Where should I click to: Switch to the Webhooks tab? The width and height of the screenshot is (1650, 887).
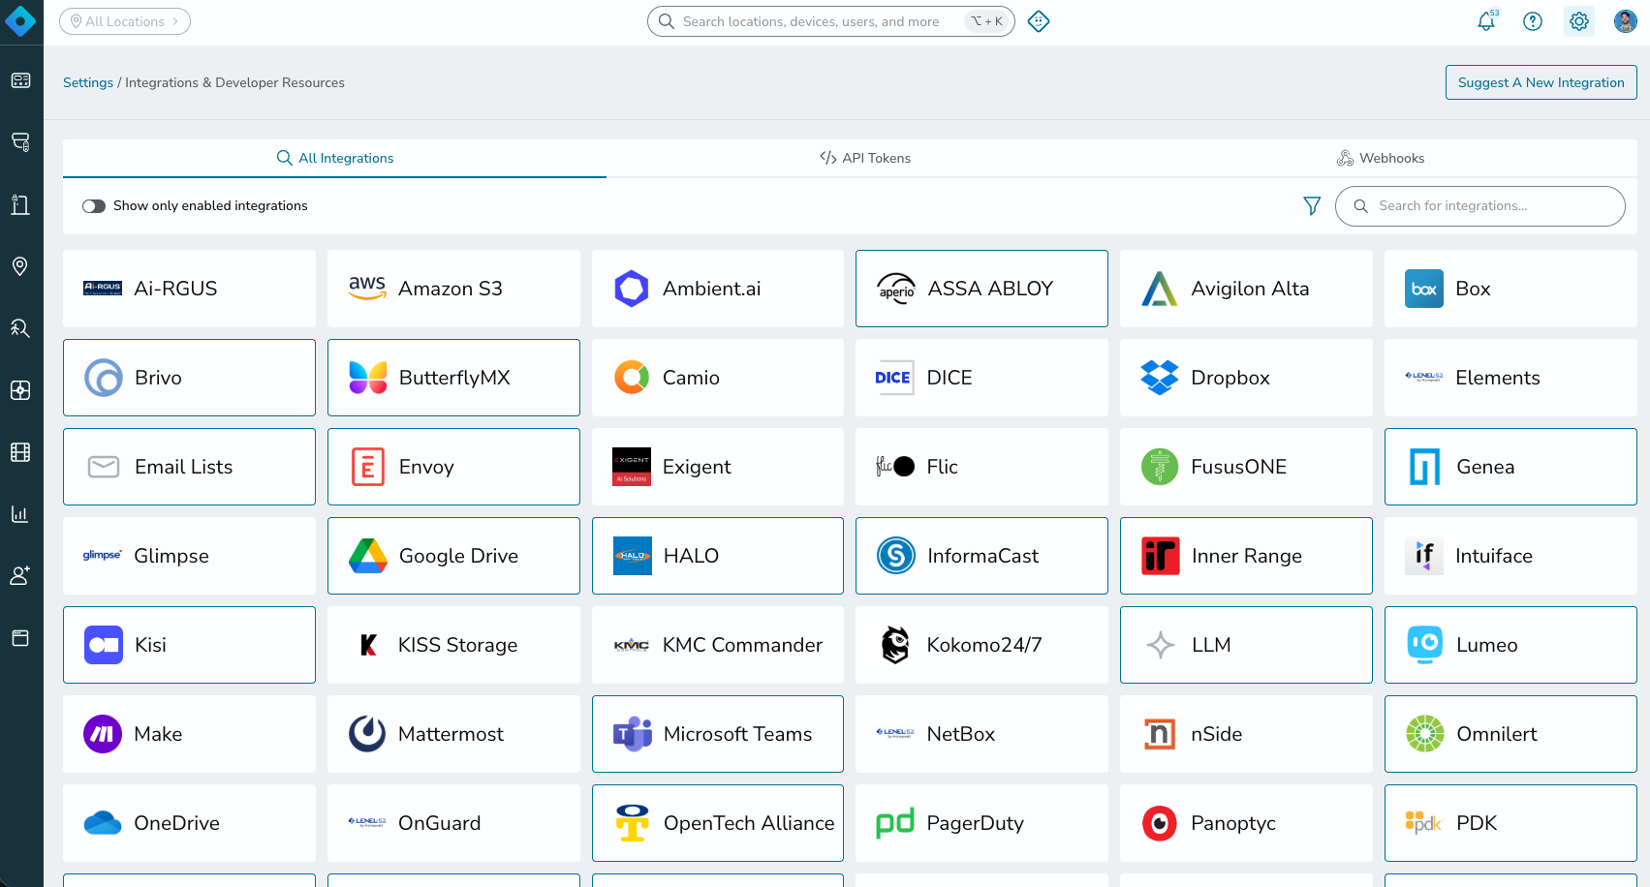point(1381,158)
